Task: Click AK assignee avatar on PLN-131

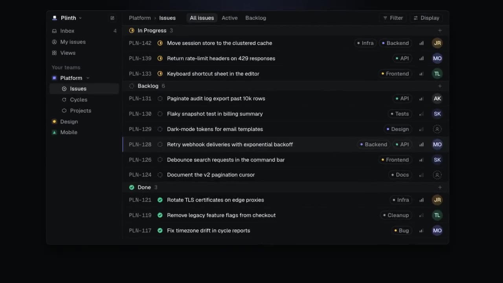Action: (437, 99)
